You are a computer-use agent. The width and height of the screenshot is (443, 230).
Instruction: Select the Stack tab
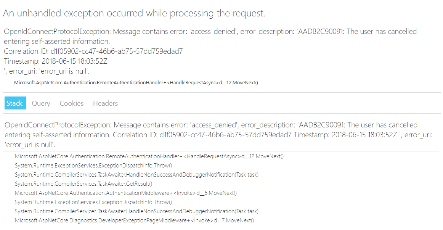pyautogui.click(x=15, y=103)
